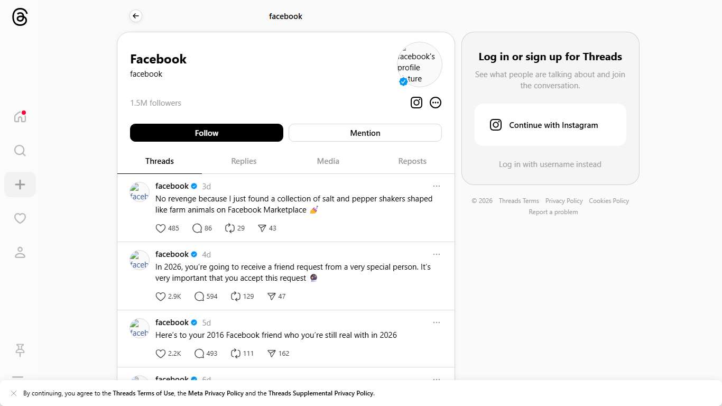This screenshot has width=722, height=406.
Task: Choose Continue with Instagram
Action: coord(550,125)
